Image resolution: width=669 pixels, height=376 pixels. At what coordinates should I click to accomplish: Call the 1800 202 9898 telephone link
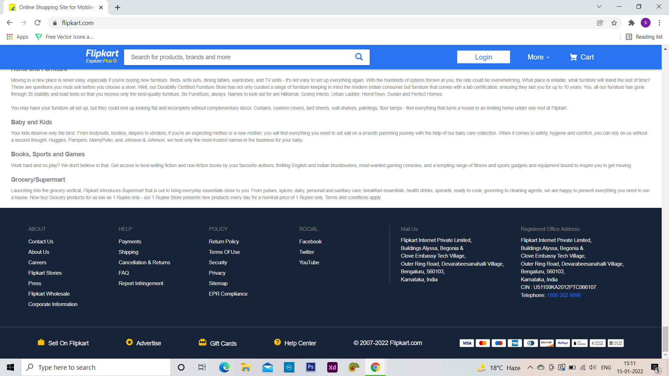563,295
